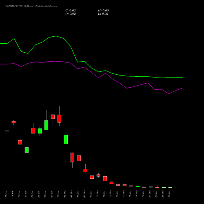
Task: Click the 12 Mar date label
Action: tap(111, 194)
